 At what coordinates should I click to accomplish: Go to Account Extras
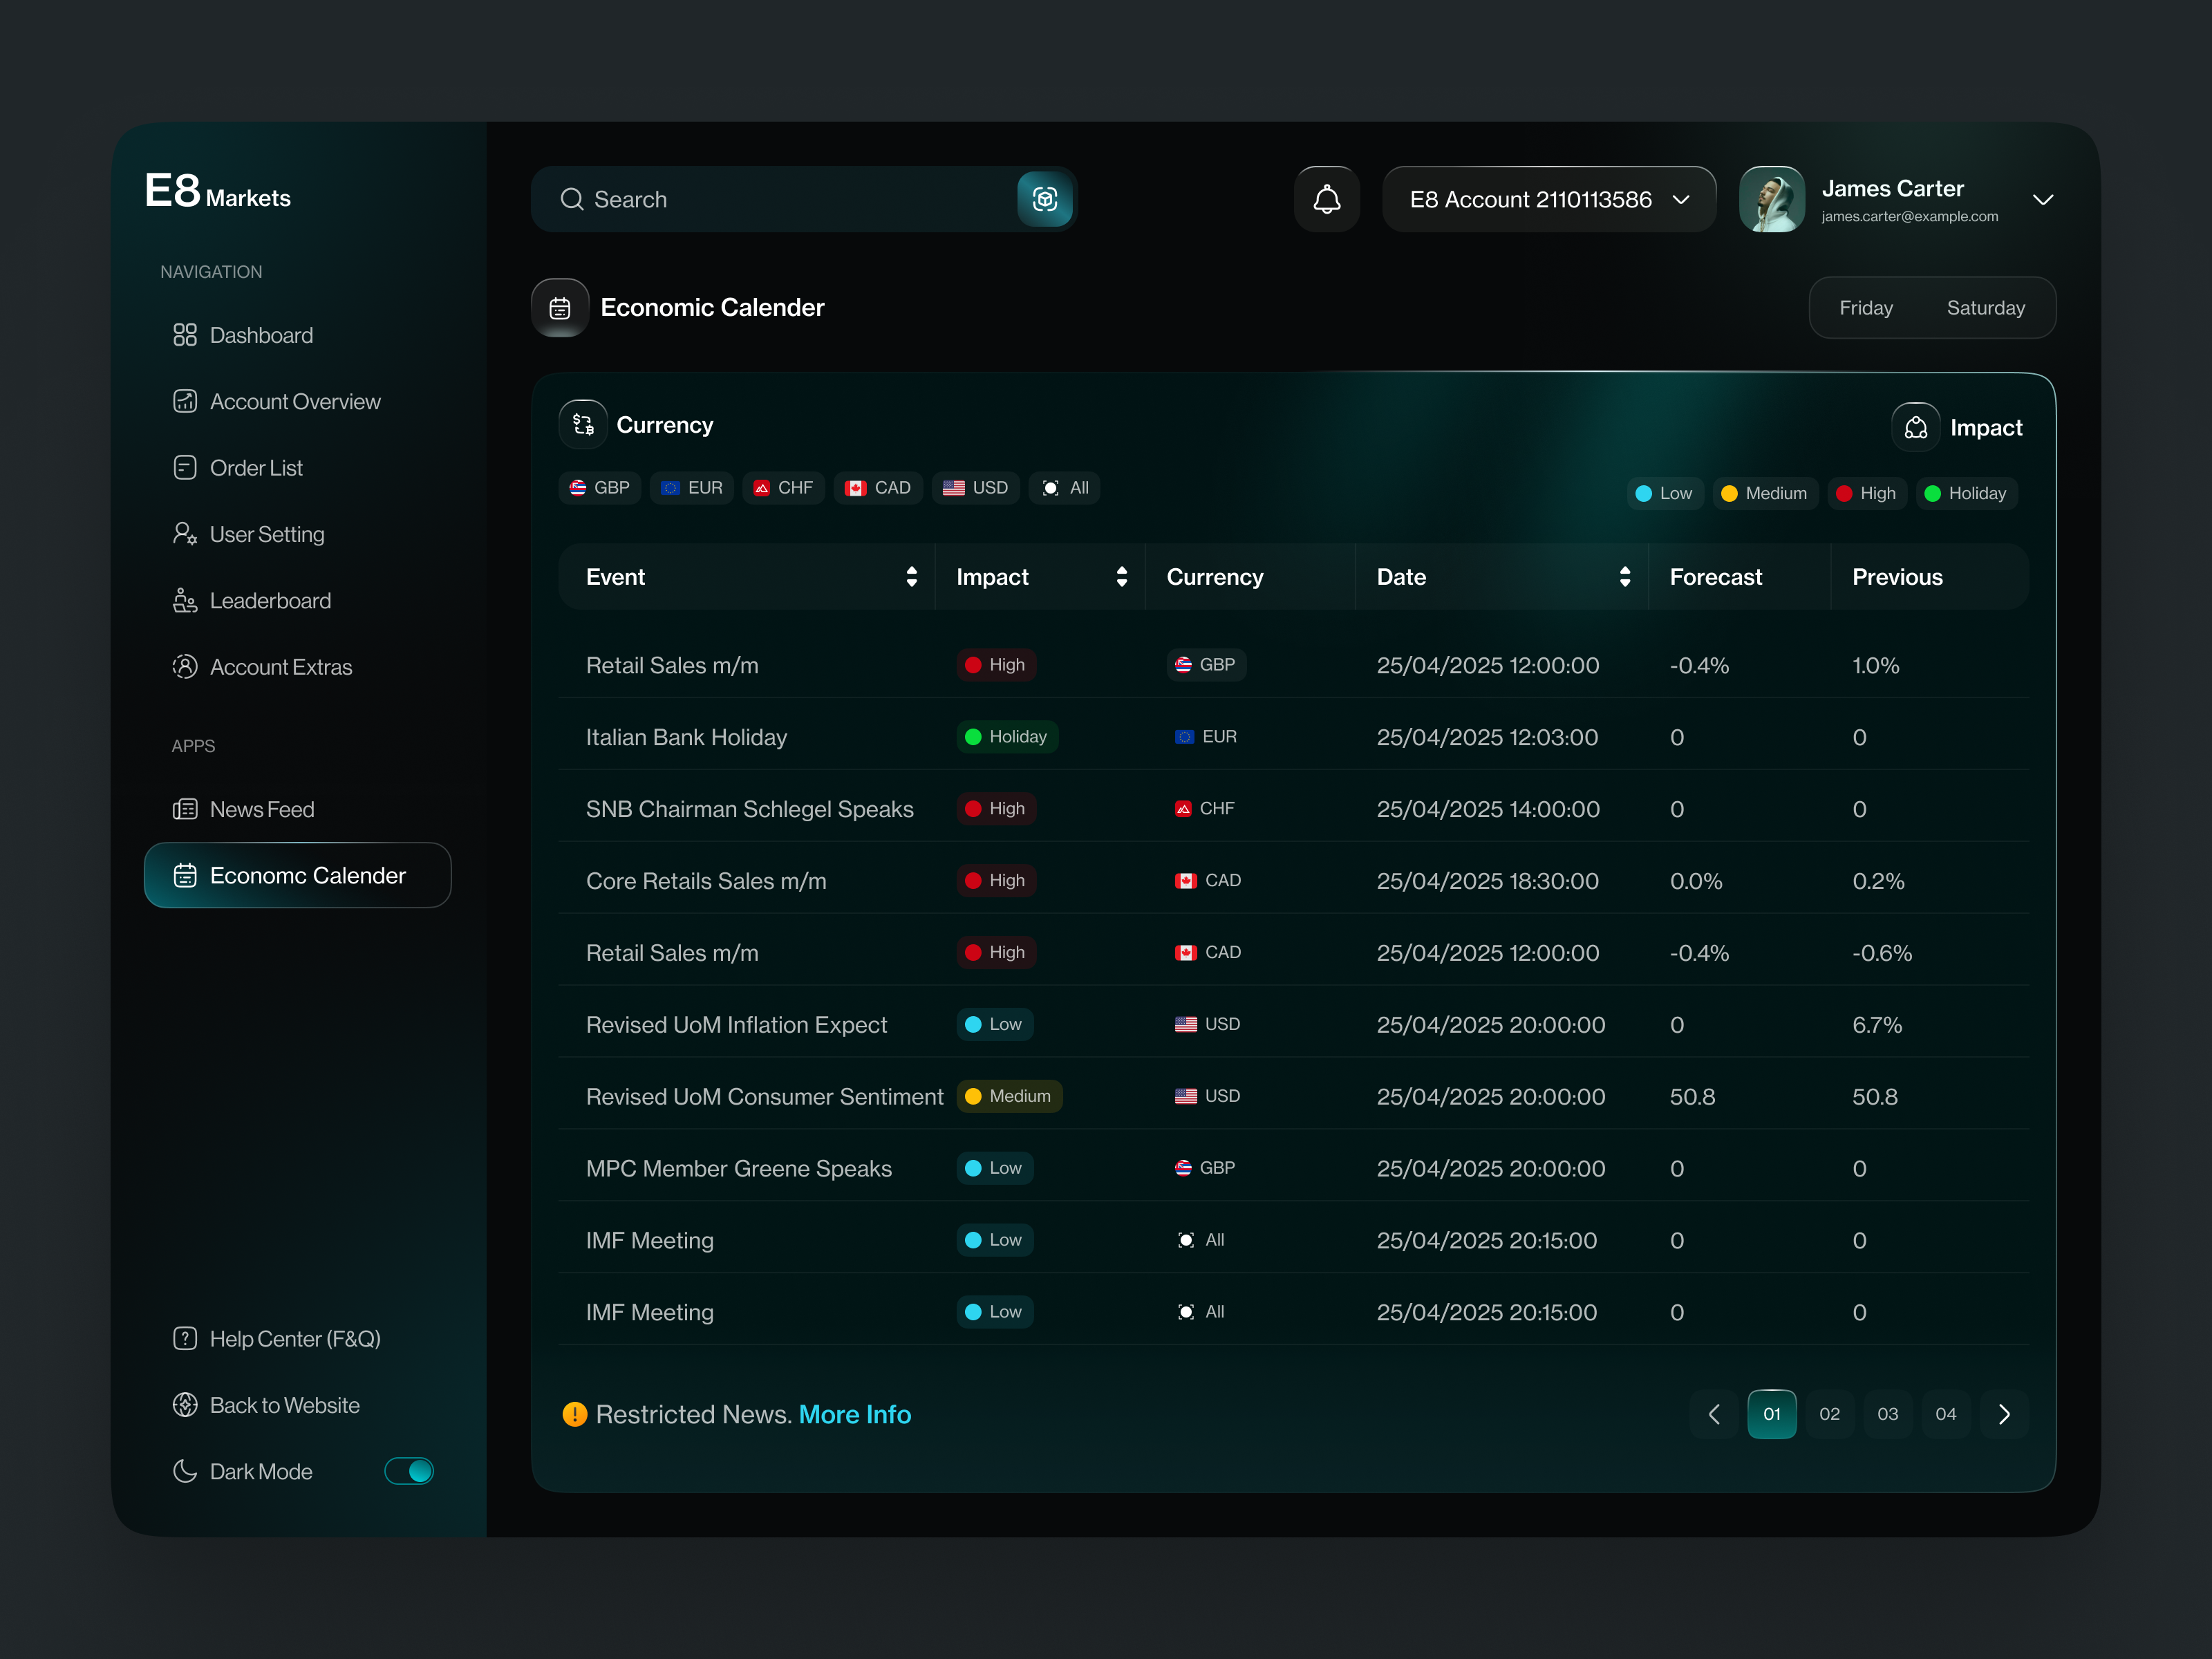280,667
